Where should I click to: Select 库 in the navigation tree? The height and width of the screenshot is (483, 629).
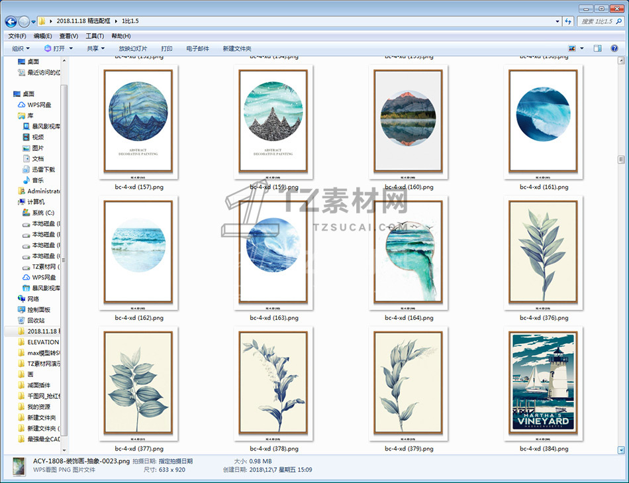click(x=26, y=116)
